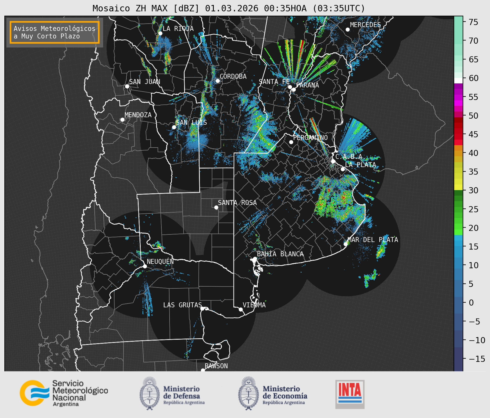Open Avisos Meteorológicos a Muy Corto Plazo box
The image size is (490, 418).
coord(55,32)
